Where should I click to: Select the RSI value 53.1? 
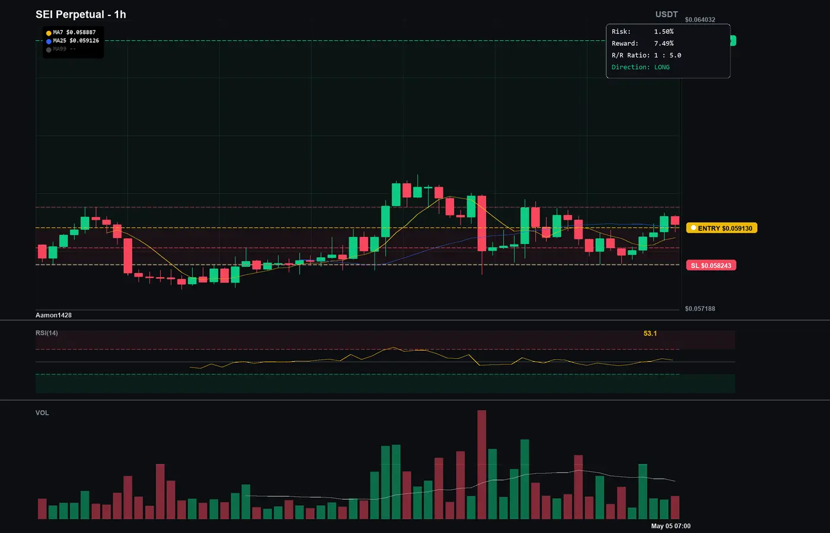tap(650, 333)
